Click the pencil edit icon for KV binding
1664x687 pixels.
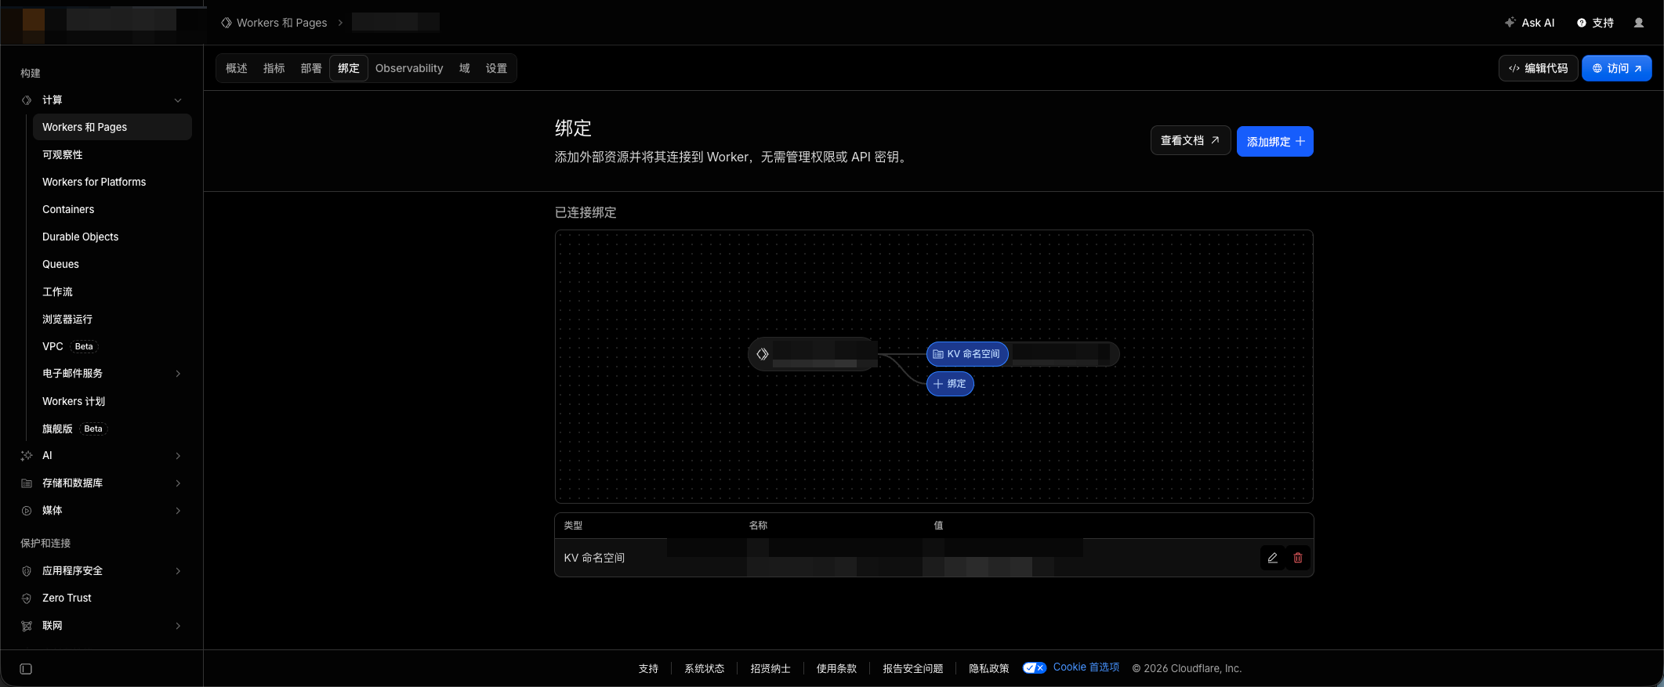click(1273, 558)
